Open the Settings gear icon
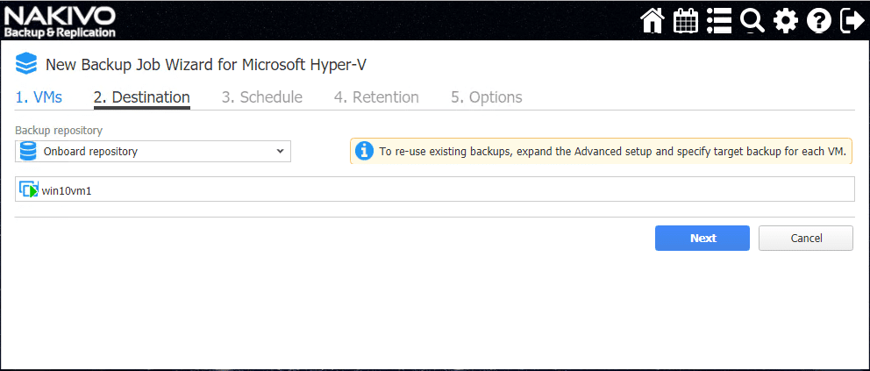The width and height of the screenshot is (870, 371). [786, 20]
